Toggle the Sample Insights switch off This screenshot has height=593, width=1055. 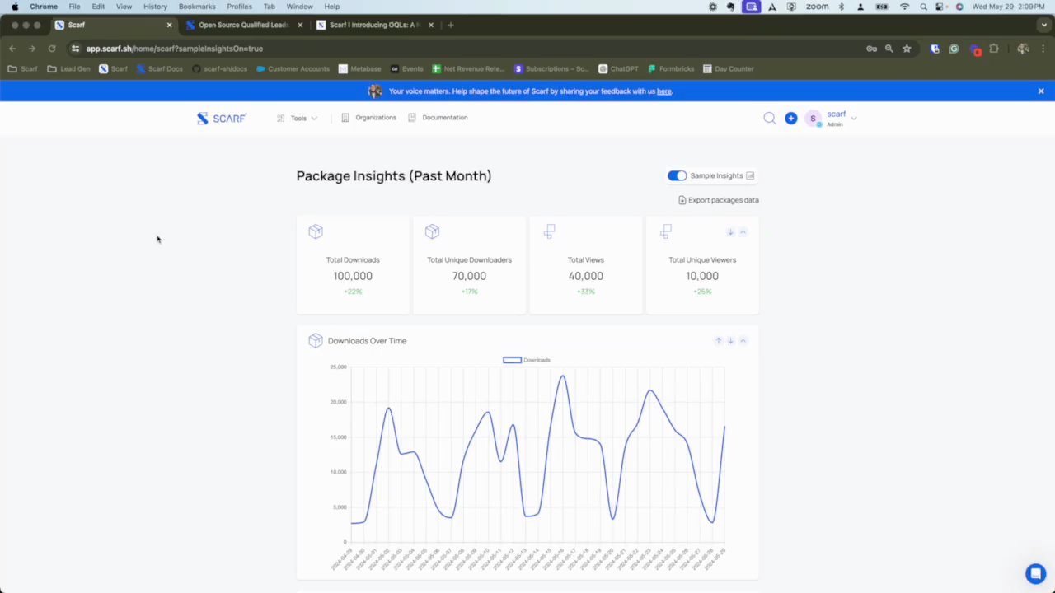click(x=677, y=175)
